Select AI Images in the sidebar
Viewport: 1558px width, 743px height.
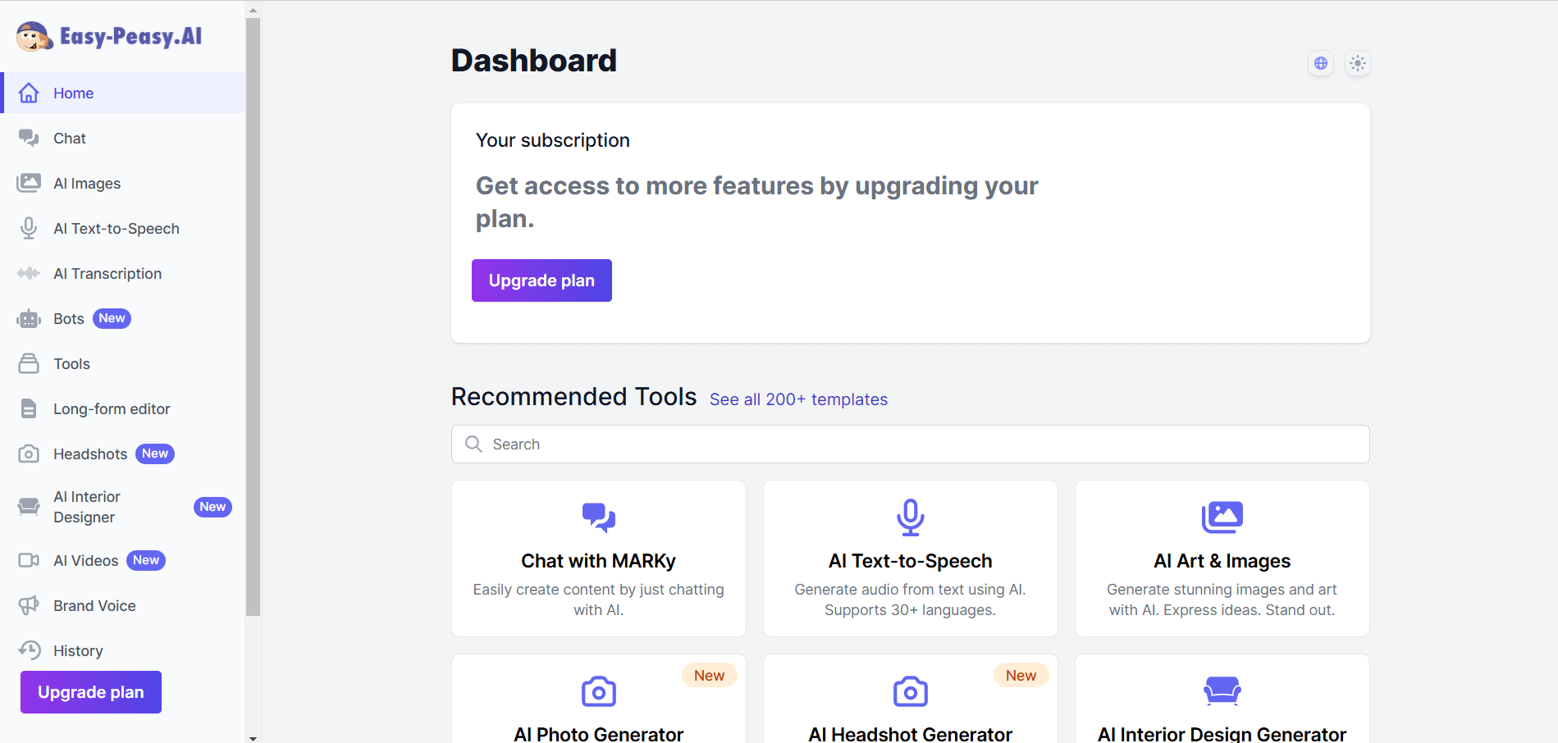pyautogui.click(x=86, y=183)
